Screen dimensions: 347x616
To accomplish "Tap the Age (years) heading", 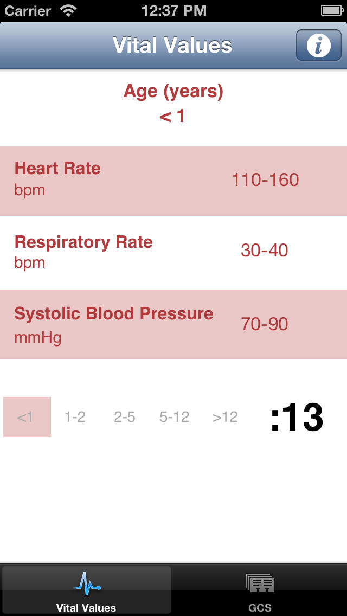I will [x=173, y=92].
